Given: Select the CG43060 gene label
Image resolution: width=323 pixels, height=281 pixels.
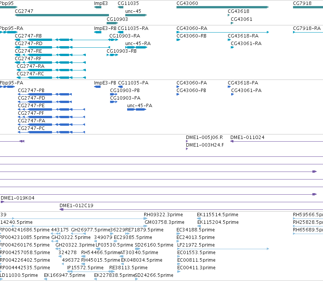Looking at the screenshot, I should pyautogui.click(x=187, y=3).
